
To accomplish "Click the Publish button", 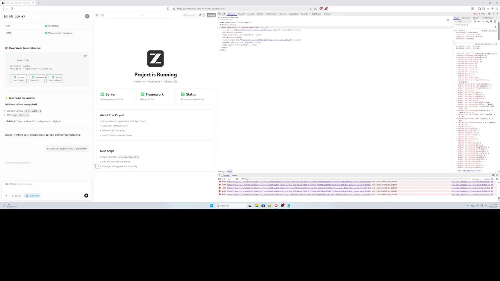I will pyautogui.click(x=211, y=15).
